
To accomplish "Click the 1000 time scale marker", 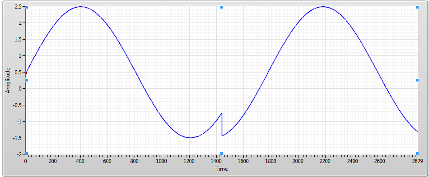I will pos(161,161).
